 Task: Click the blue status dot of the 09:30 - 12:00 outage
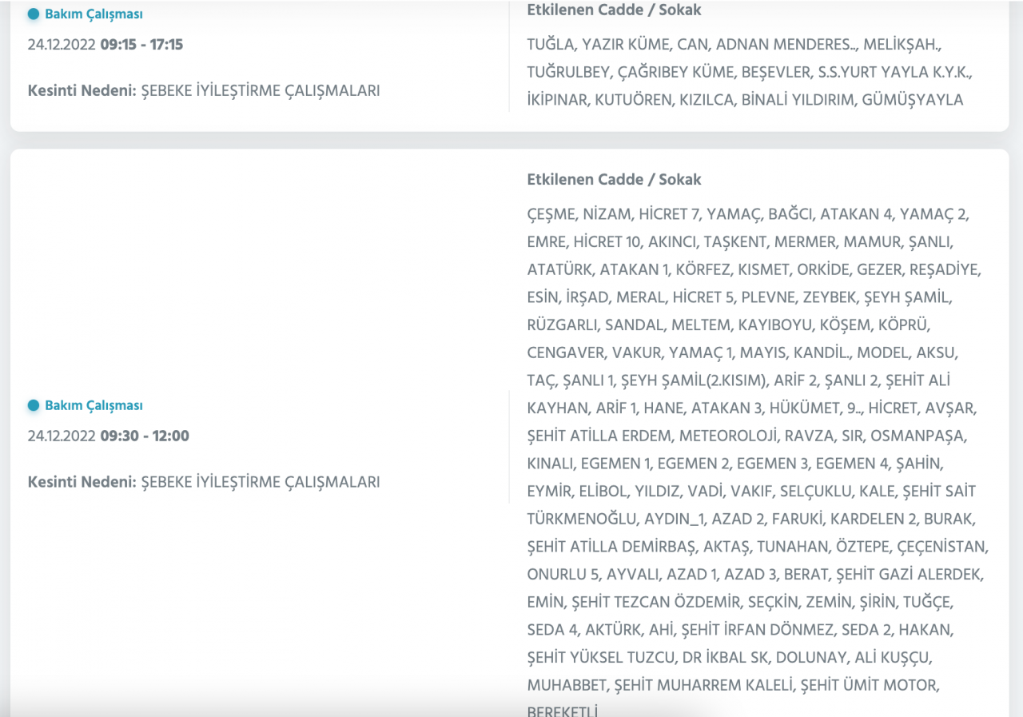click(34, 405)
